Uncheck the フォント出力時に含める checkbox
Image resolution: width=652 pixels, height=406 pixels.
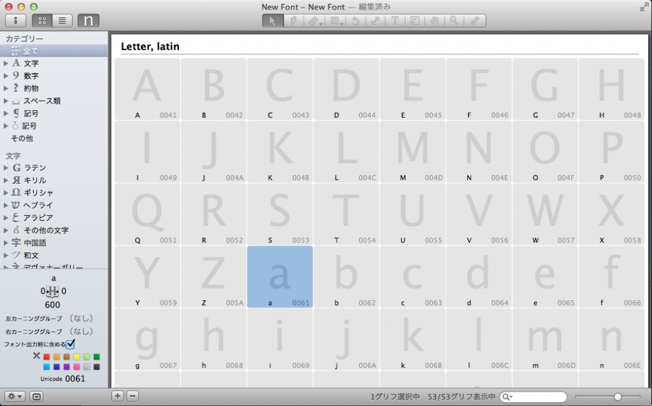71,344
